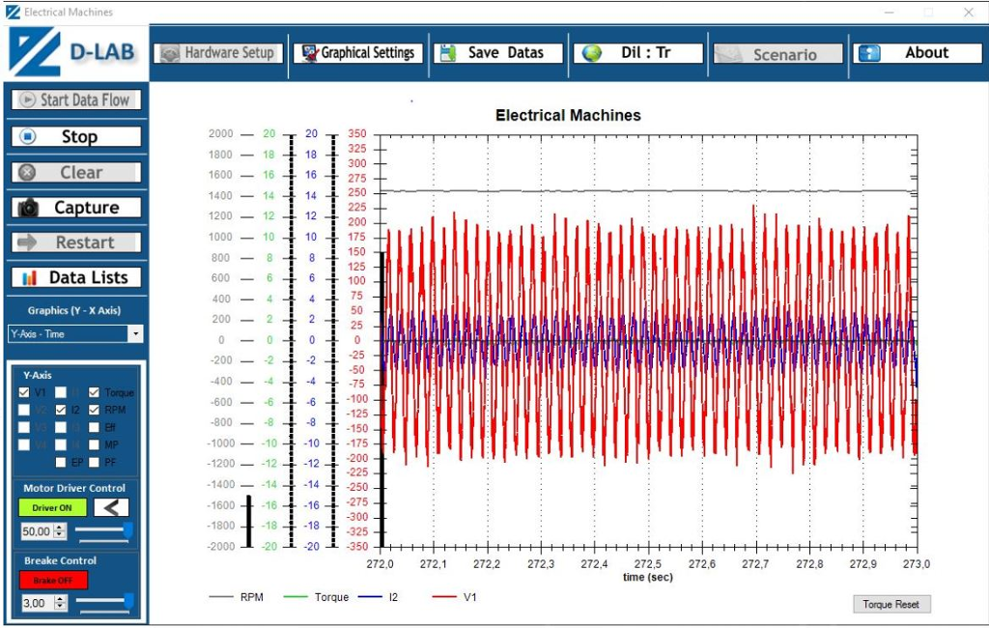Open the About menu
Screen dimensions: 989x628
(919, 53)
